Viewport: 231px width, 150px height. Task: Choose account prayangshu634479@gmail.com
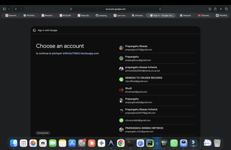click(157, 111)
